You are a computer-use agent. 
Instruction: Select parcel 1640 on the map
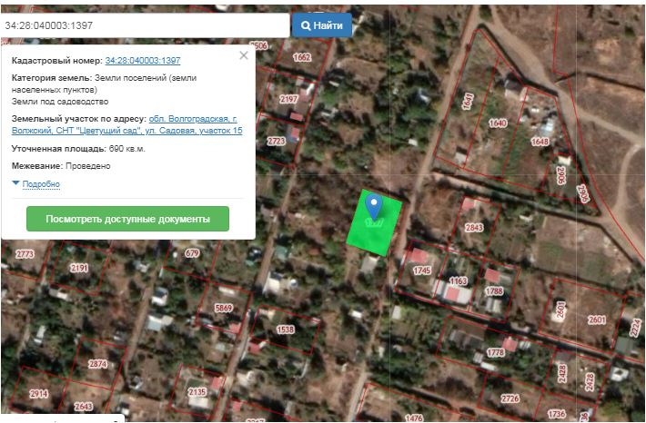497,123
